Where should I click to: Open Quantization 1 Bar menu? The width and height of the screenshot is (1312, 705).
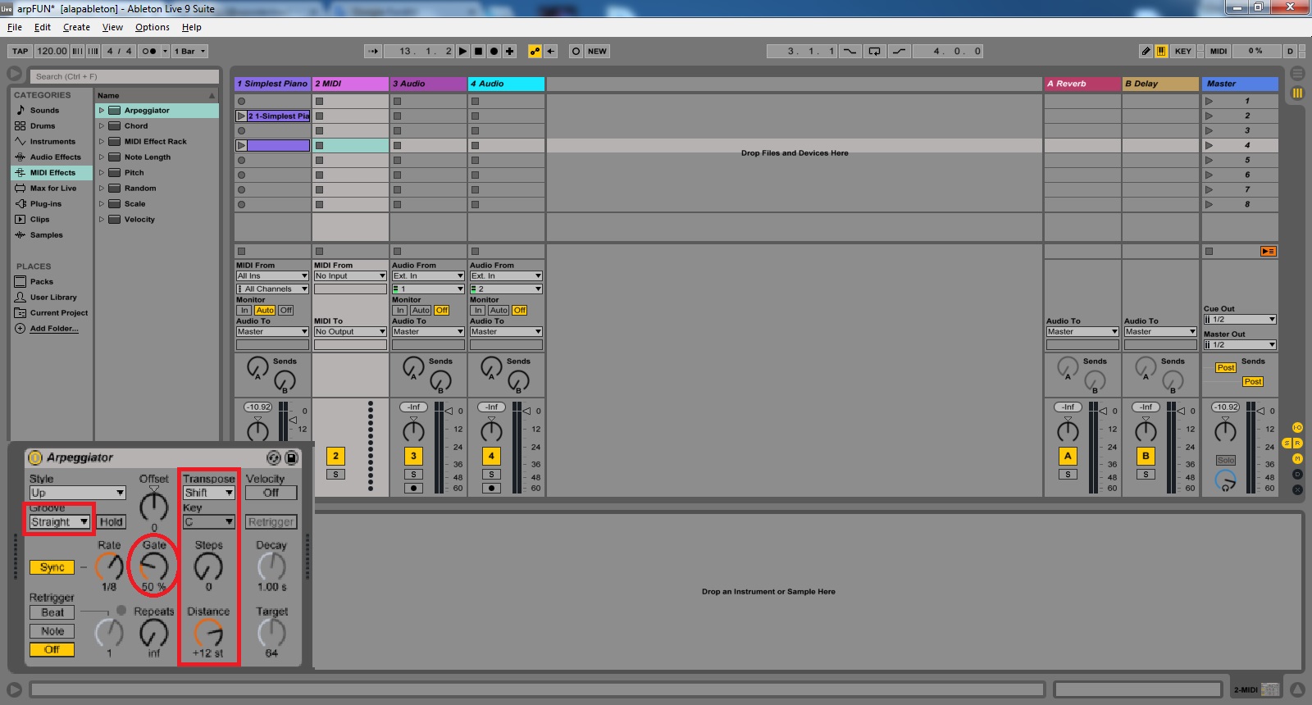(x=189, y=51)
